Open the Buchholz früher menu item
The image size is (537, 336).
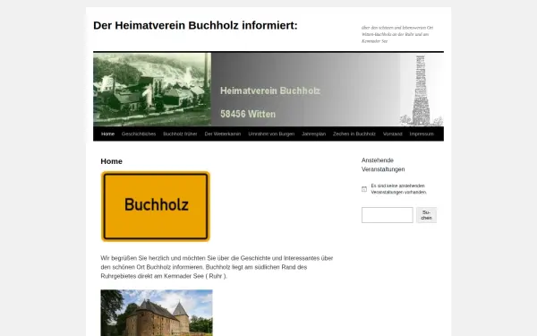(180, 134)
